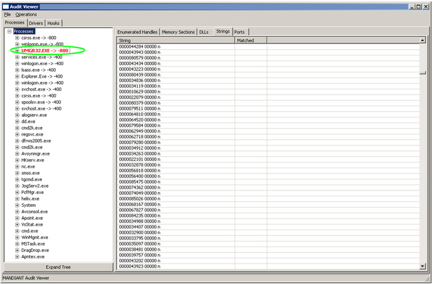Click the strings list scrollbar thumb
The width and height of the screenshot is (433, 284).
[x=422, y=73]
